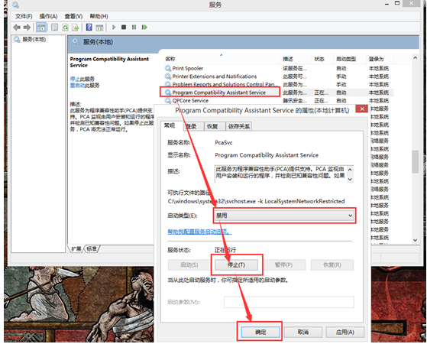Click the QPCore Service gear icon

click(x=168, y=100)
